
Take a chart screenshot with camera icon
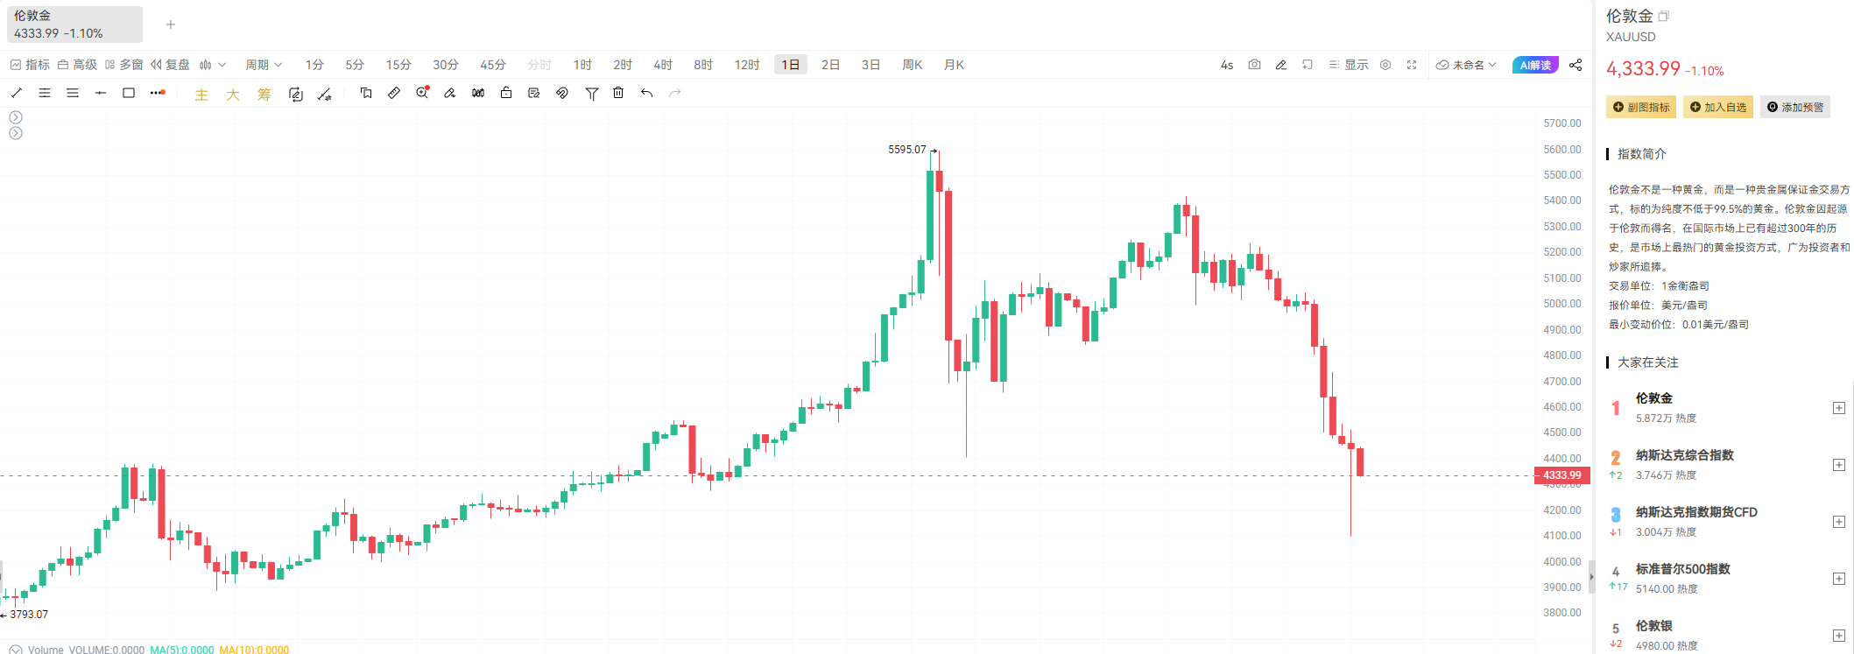[1254, 65]
